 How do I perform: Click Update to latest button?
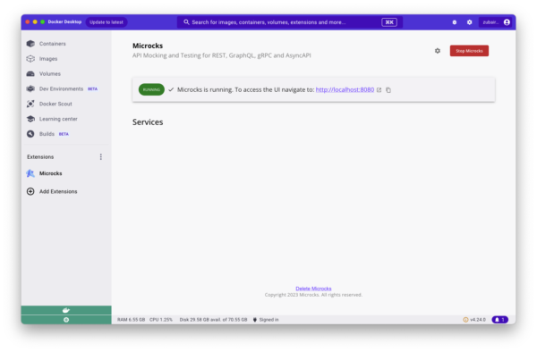point(107,22)
